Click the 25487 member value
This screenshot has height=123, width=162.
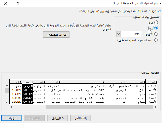pos(16,90)
